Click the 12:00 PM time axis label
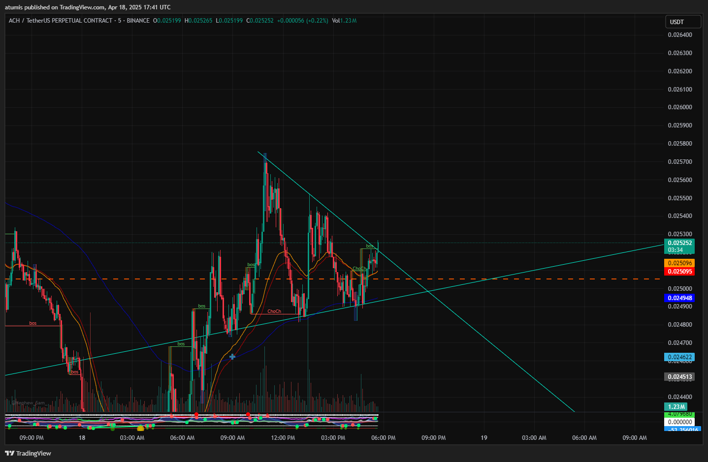This screenshot has width=708, height=462. (283, 438)
